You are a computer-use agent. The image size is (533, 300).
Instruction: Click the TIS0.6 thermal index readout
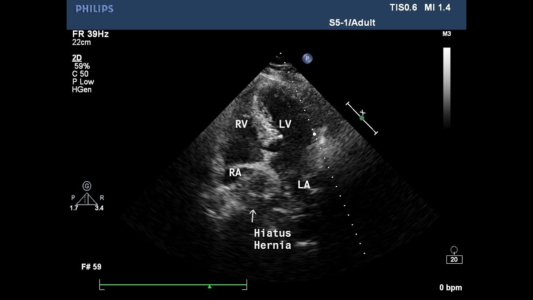pos(403,7)
